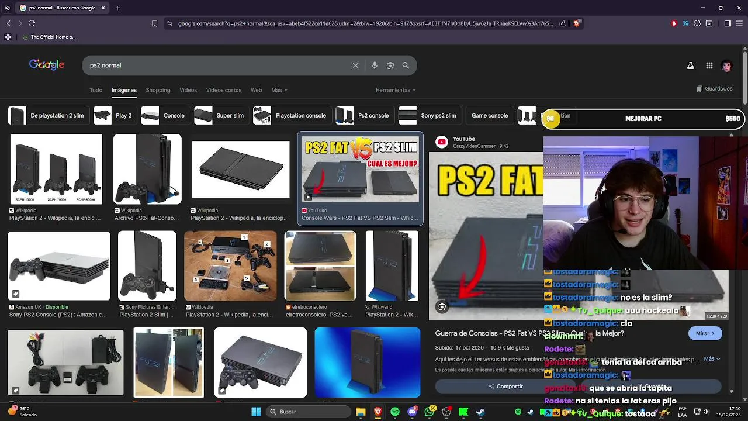Open the Vídeos cortos tab

(x=224, y=90)
